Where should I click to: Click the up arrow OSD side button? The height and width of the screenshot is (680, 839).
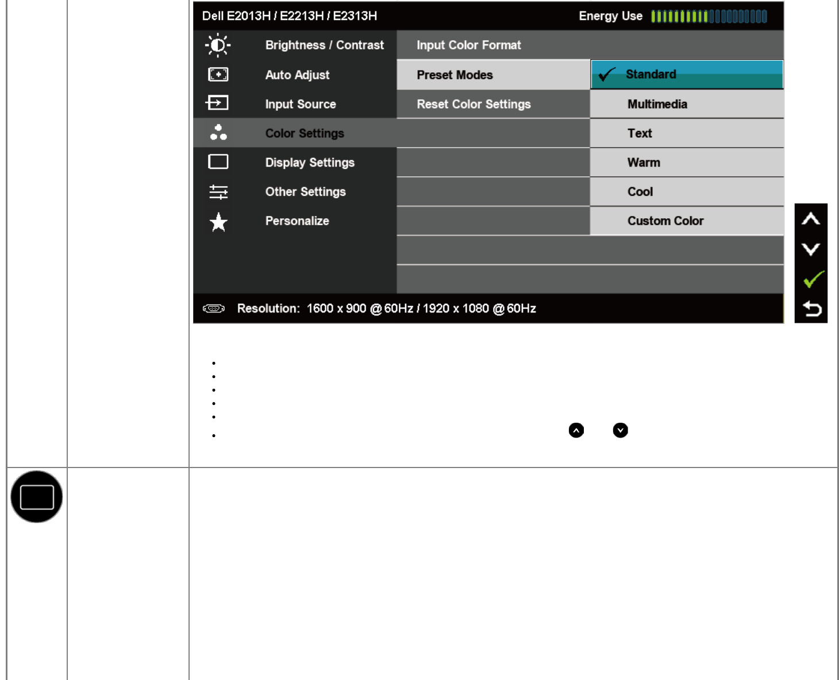[811, 219]
